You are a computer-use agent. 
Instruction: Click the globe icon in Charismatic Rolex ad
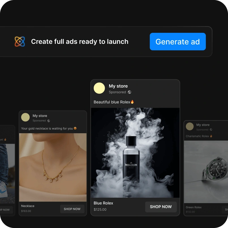coord(211,130)
